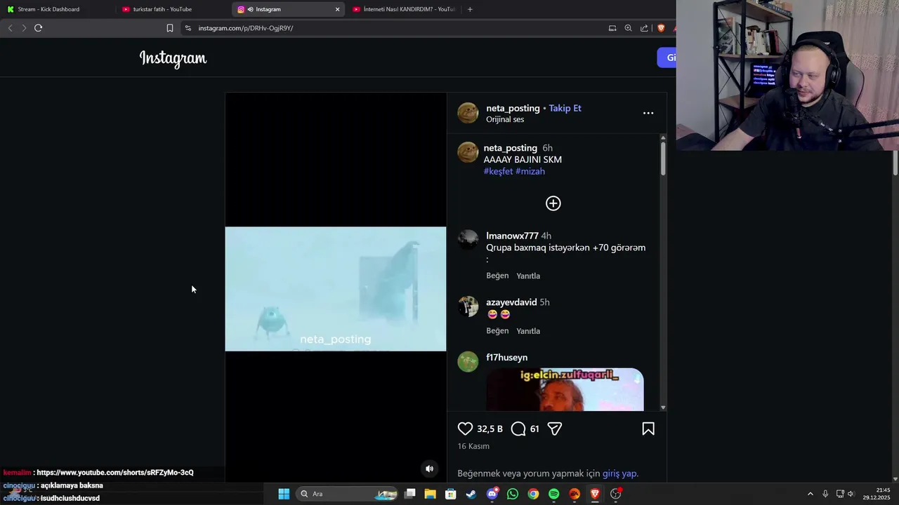Screen dimensions: 899x505
Task: Reply to azayevdavid's comment with Yanıtla
Action: (x=528, y=331)
